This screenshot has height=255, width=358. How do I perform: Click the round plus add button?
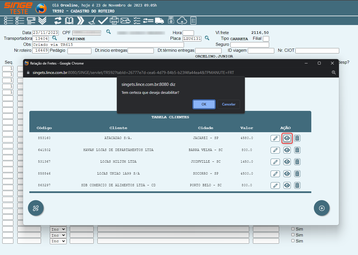pyautogui.click(x=322, y=208)
